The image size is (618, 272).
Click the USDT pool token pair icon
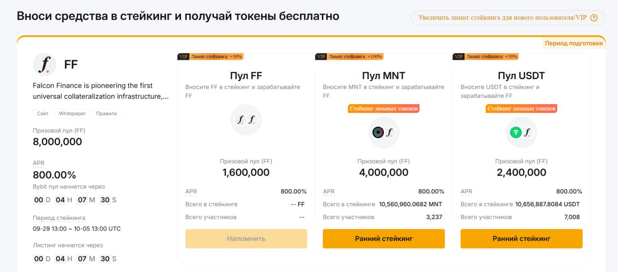click(x=521, y=132)
